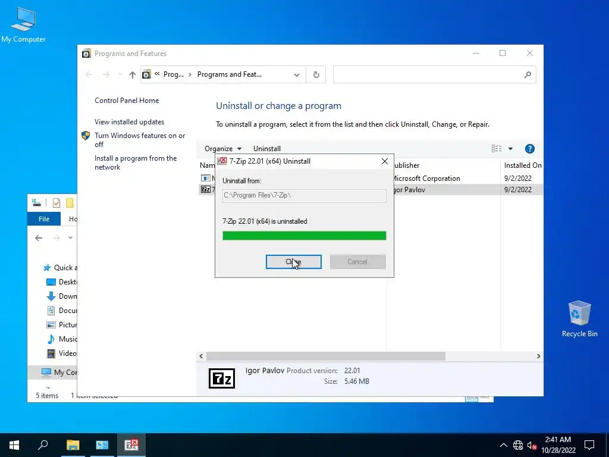
Task: Open Control Panel taskbar item
Action: point(102,445)
